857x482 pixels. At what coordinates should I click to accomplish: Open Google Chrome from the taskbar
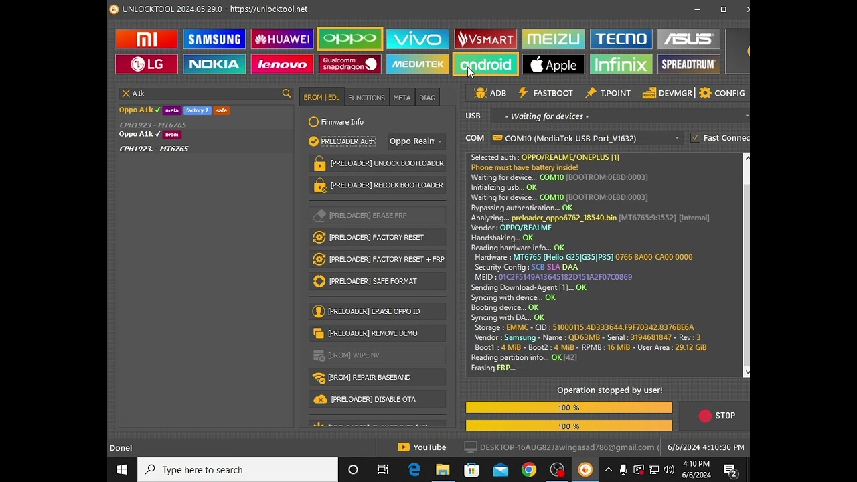529,470
